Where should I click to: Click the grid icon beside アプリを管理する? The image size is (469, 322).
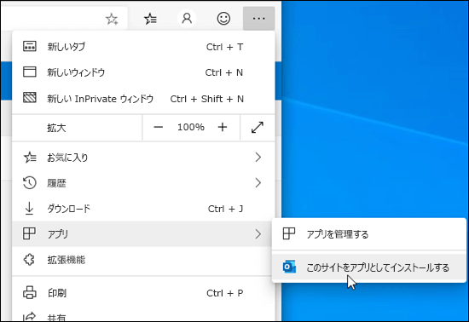click(289, 233)
